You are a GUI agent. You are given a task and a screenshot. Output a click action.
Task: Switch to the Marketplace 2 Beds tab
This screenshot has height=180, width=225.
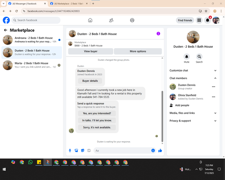click(69, 4)
